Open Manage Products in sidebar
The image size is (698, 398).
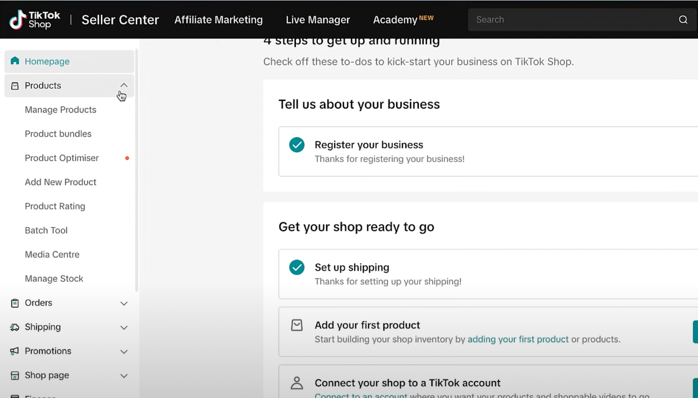click(61, 110)
